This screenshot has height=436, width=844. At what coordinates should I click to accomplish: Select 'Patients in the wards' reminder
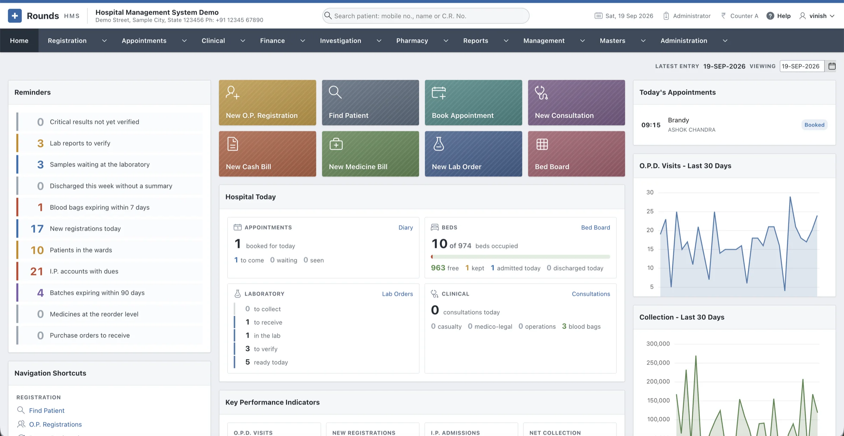coord(109,250)
